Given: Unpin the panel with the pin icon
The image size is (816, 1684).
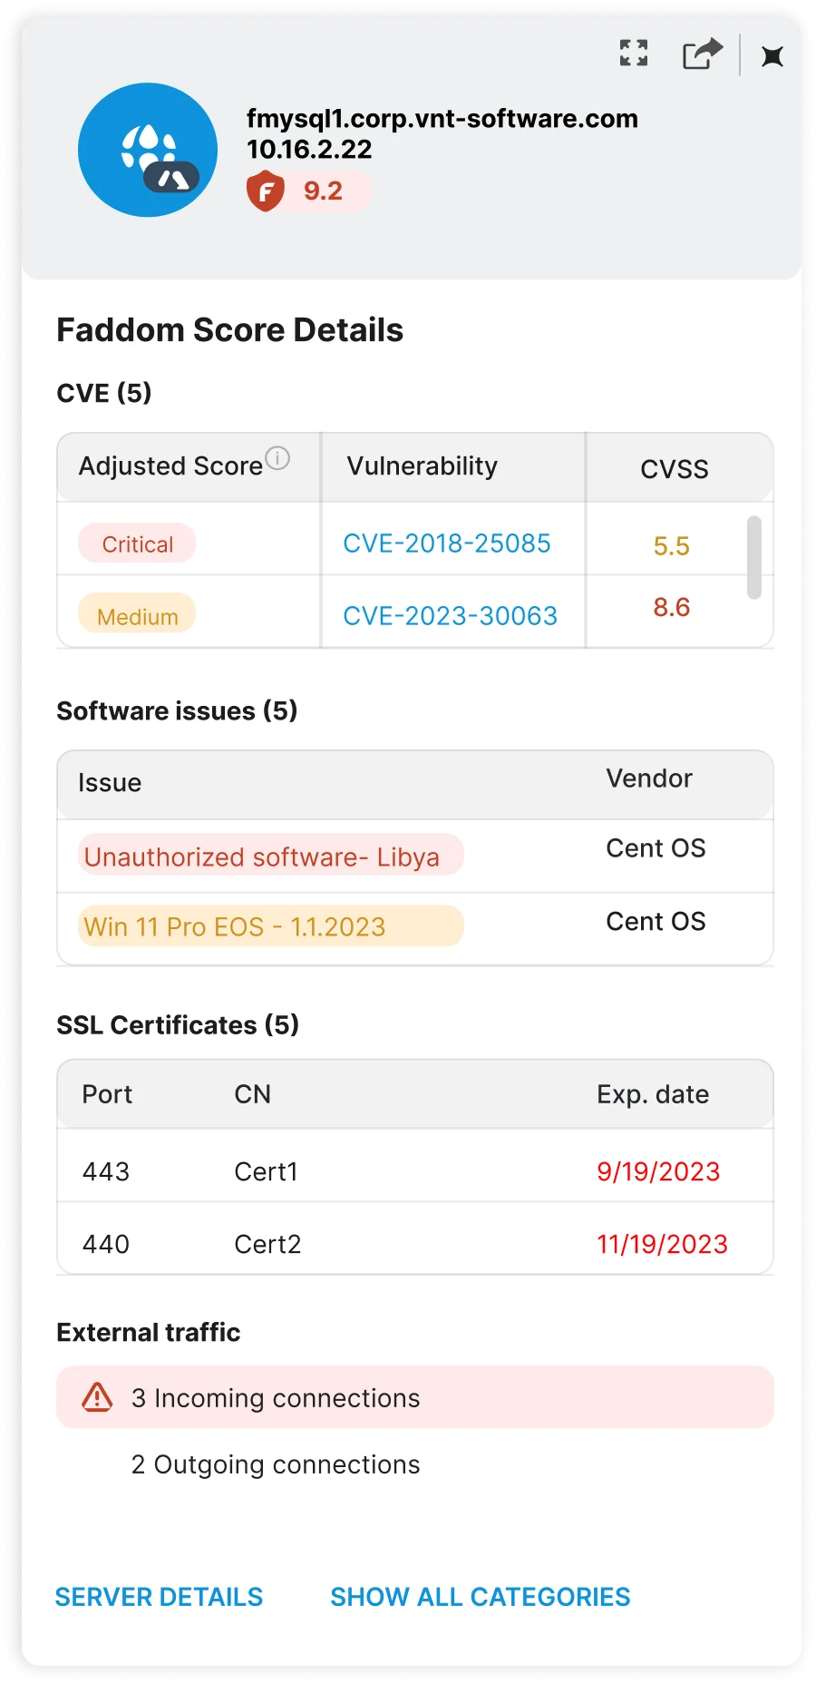Looking at the screenshot, I should pos(772,56).
